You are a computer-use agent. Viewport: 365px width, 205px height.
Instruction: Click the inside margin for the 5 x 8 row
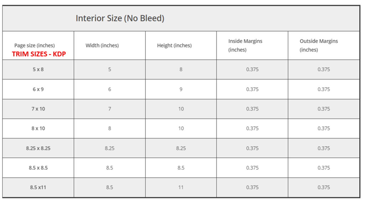[252, 69]
